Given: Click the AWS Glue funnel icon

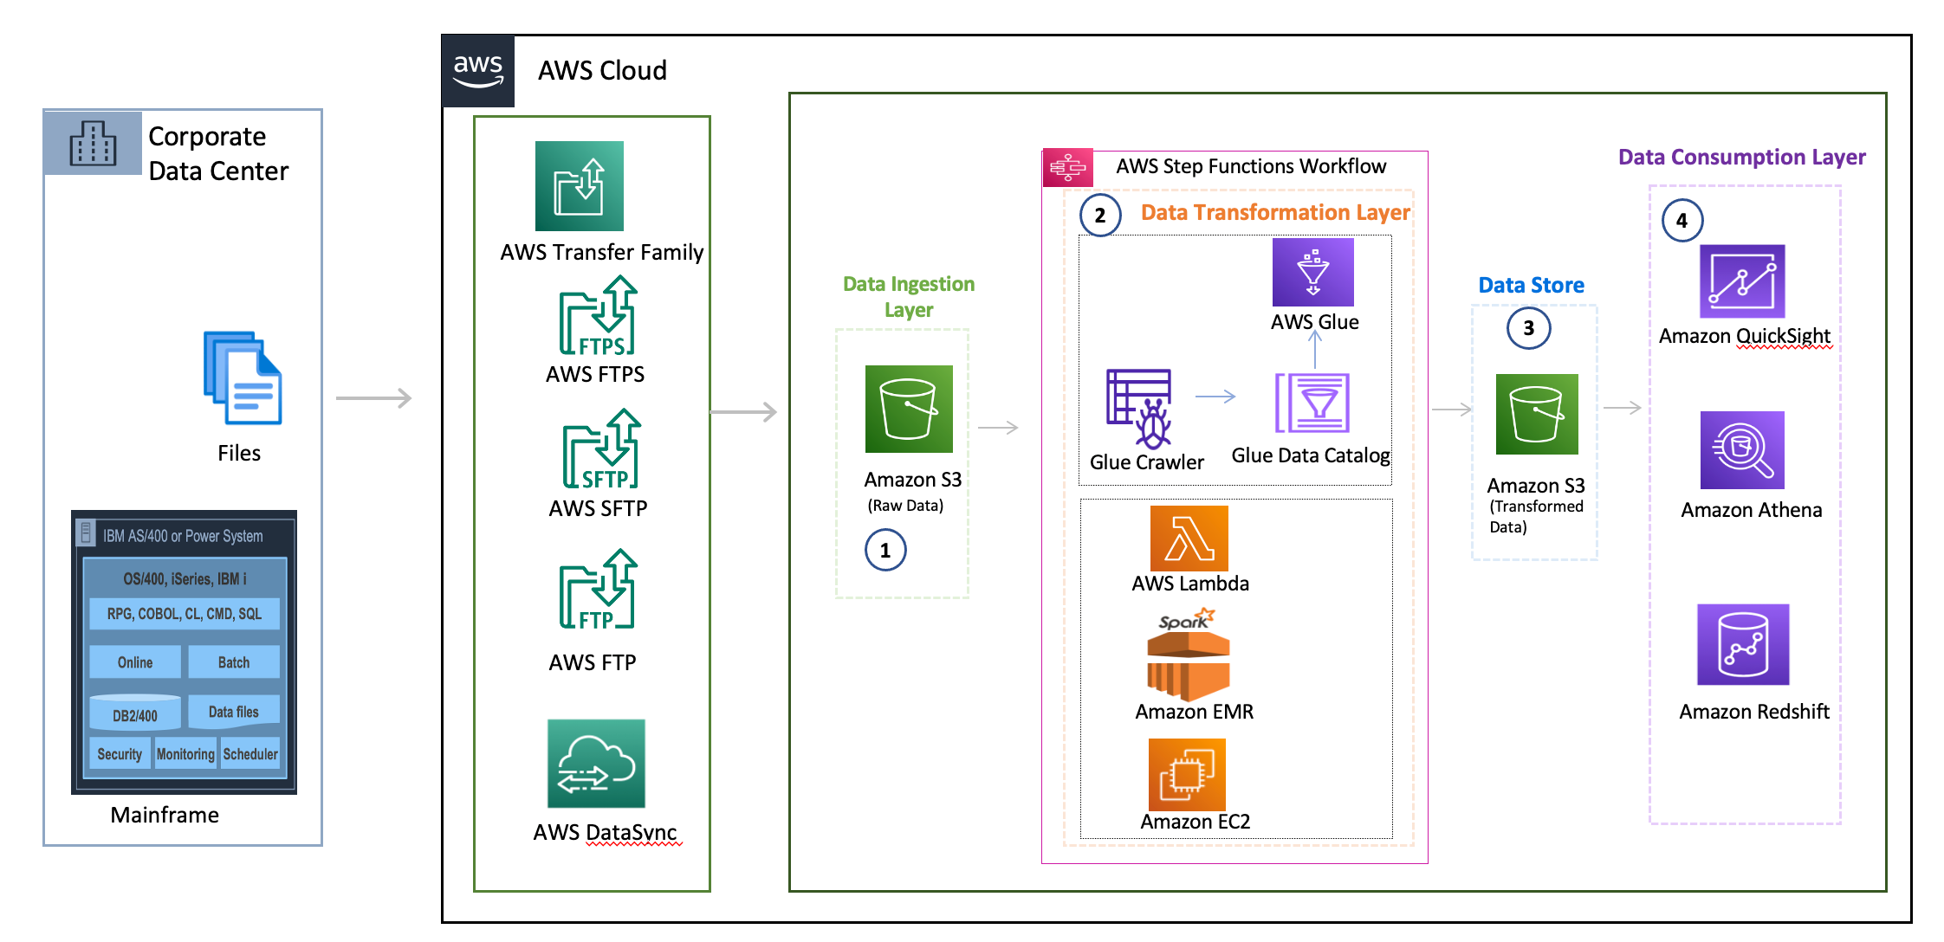Looking at the screenshot, I should point(1313,274).
